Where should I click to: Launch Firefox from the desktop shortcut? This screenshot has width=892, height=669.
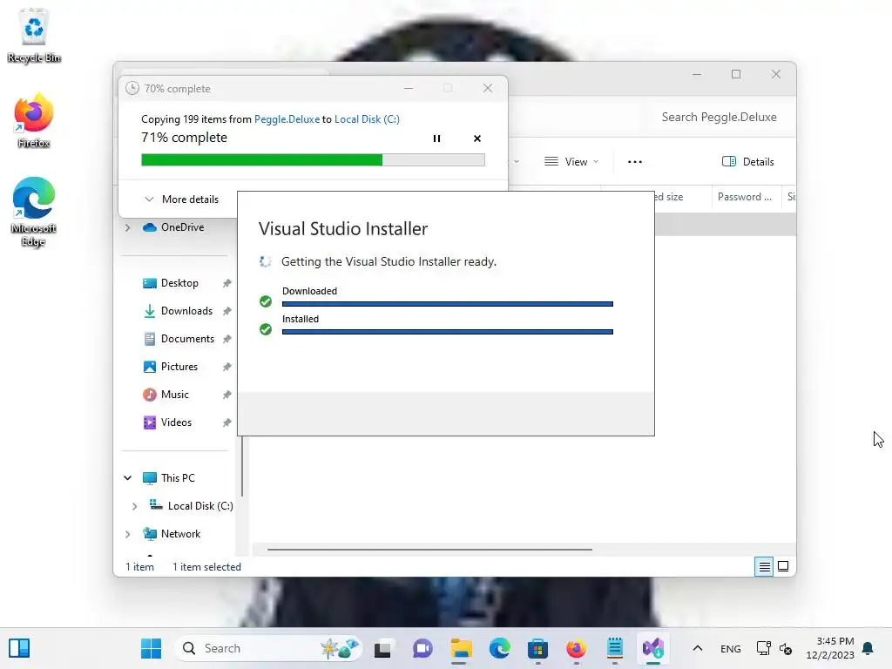[34, 120]
